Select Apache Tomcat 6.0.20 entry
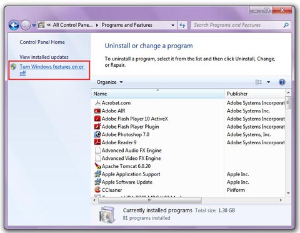The height and width of the screenshot is (233, 300). pos(126,166)
